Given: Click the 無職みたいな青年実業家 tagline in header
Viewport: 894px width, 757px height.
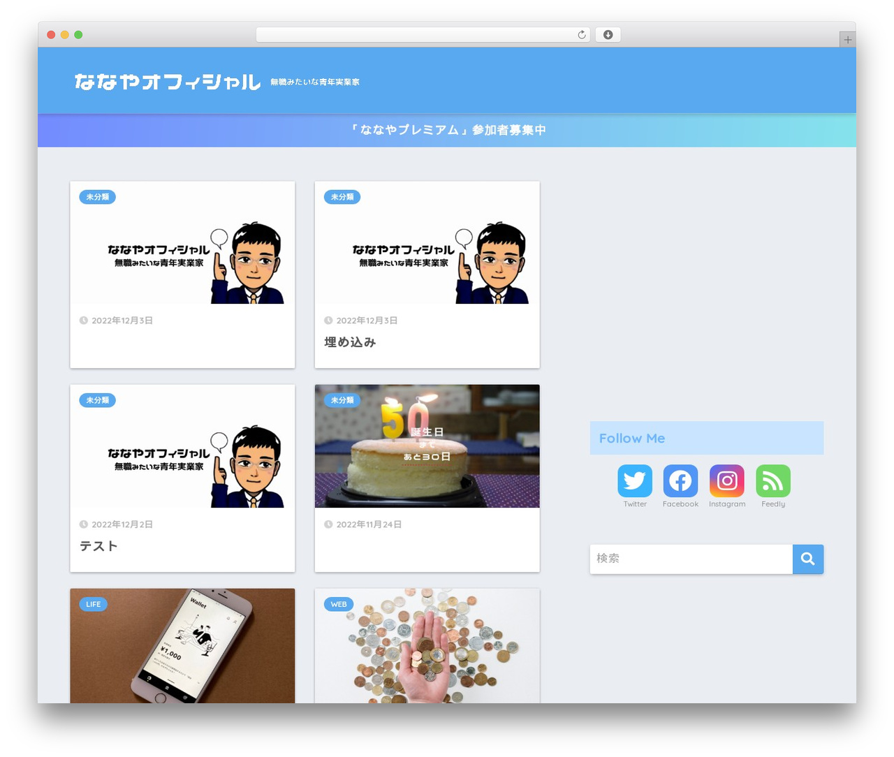Looking at the screenshot, I should click(315, 82).
